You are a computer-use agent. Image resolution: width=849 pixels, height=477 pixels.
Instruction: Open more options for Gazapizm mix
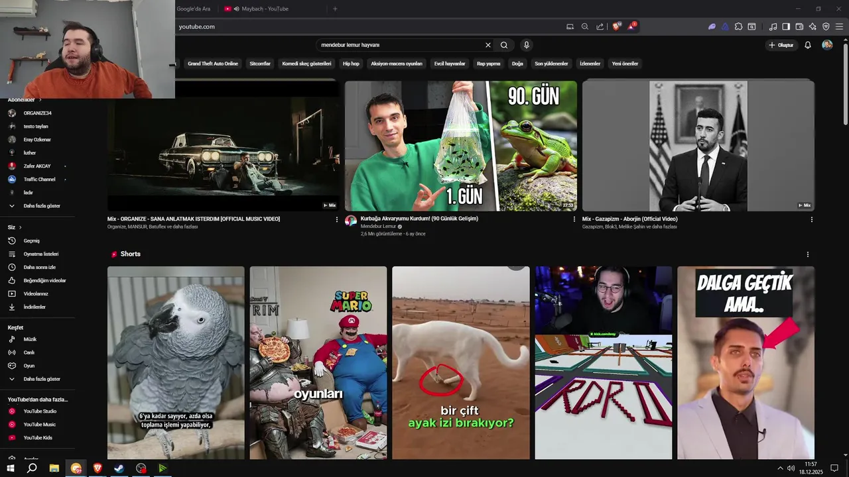(811, 219)
